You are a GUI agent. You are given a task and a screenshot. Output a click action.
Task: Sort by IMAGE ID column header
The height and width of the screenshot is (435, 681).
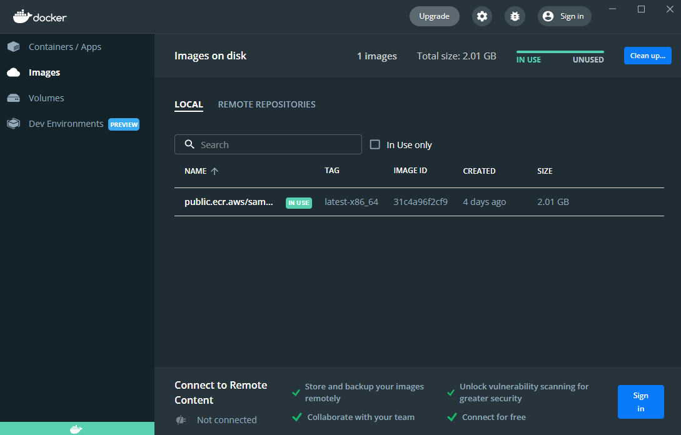click(x=410, y=171)
